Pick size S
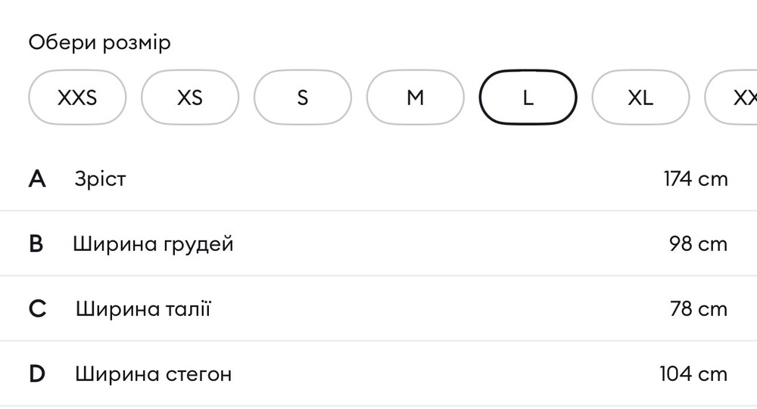Image resolution: width=757 pixels, height=409 pixels. coord(303,98)
